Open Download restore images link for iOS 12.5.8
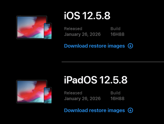The width and height of the screenshot is (164, 124). [x=94, y=46]
